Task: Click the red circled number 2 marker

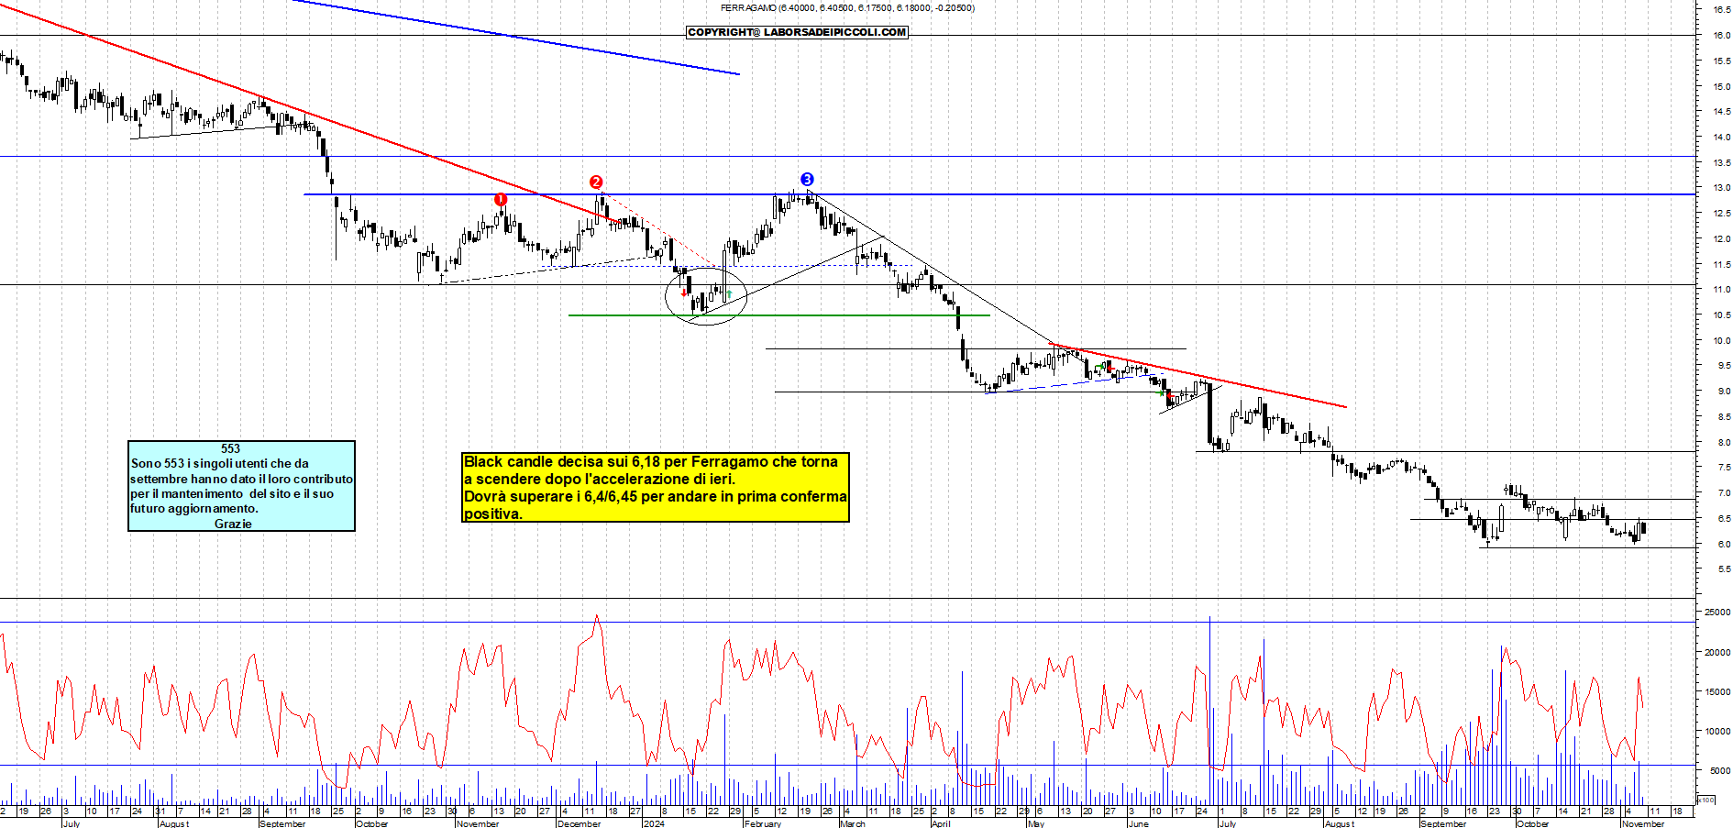Action: point(596,182)
